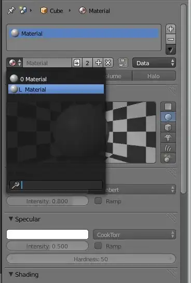Screen dimensions: 191x283
Task: Collapse the Shading panel
Action: click(11, 274)
